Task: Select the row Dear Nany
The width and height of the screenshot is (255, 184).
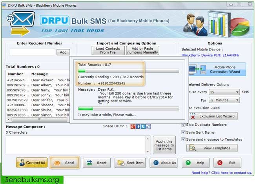Action: click(38, 90)
